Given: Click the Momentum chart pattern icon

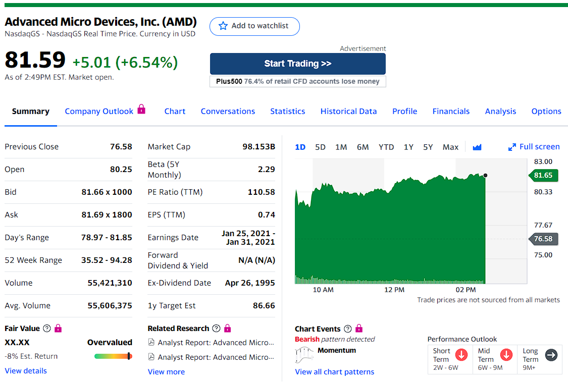Looking at the screenshot, I should (x=304, y=355).
